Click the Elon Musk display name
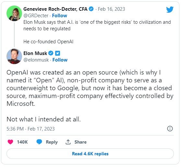Image resolution: width=181 pixels, height=167 pixels. click(x=35, y=53)
